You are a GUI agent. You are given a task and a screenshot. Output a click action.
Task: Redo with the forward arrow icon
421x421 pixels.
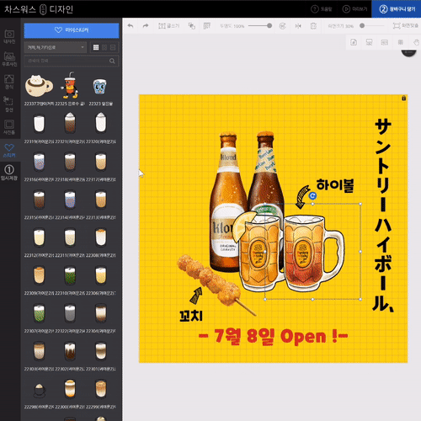(146, 26)
